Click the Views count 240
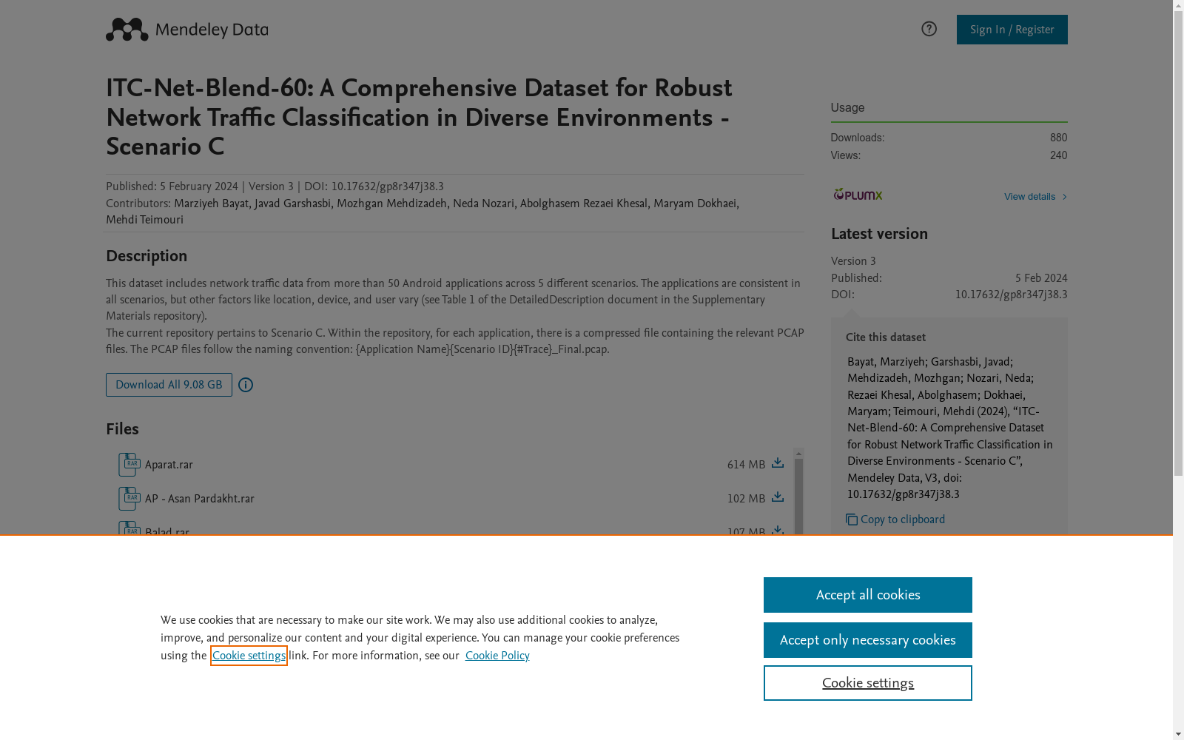Viewport: 1184px width, 740px height. pyautogui.click(x=1058, y=155)
